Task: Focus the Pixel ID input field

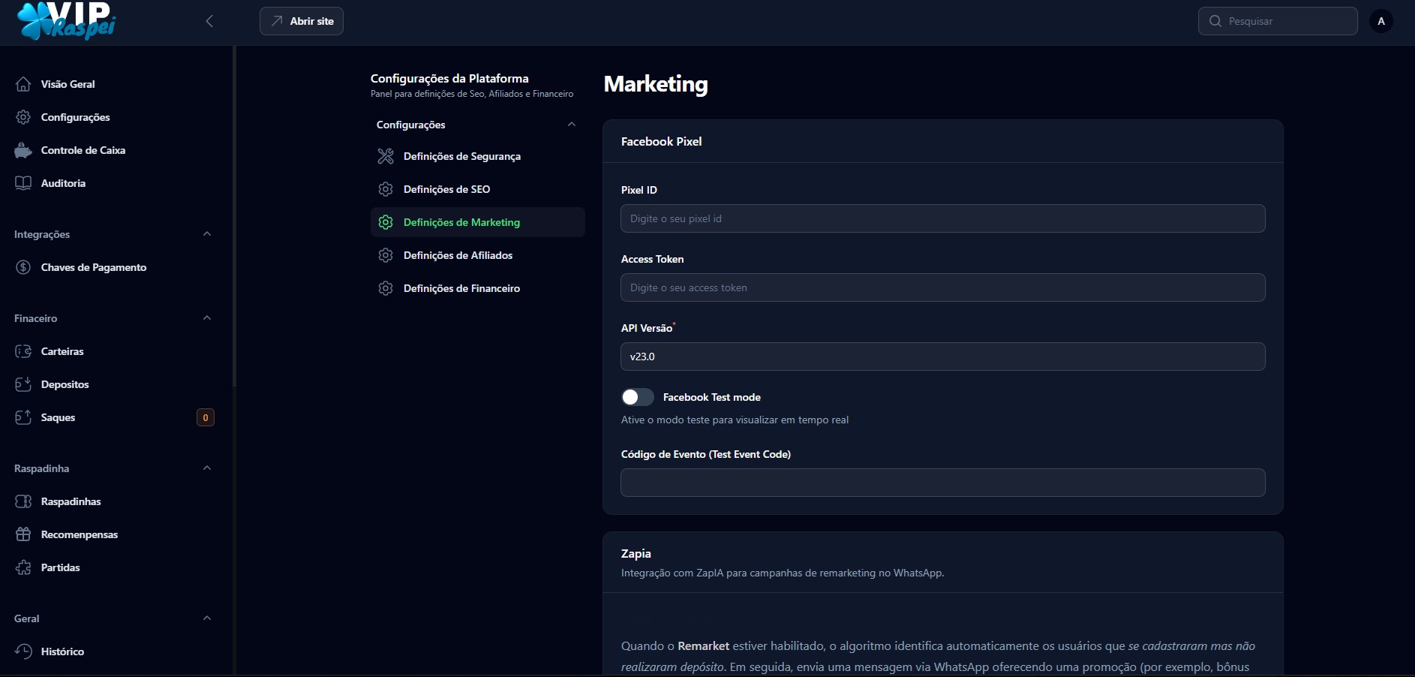Action: 943,218
